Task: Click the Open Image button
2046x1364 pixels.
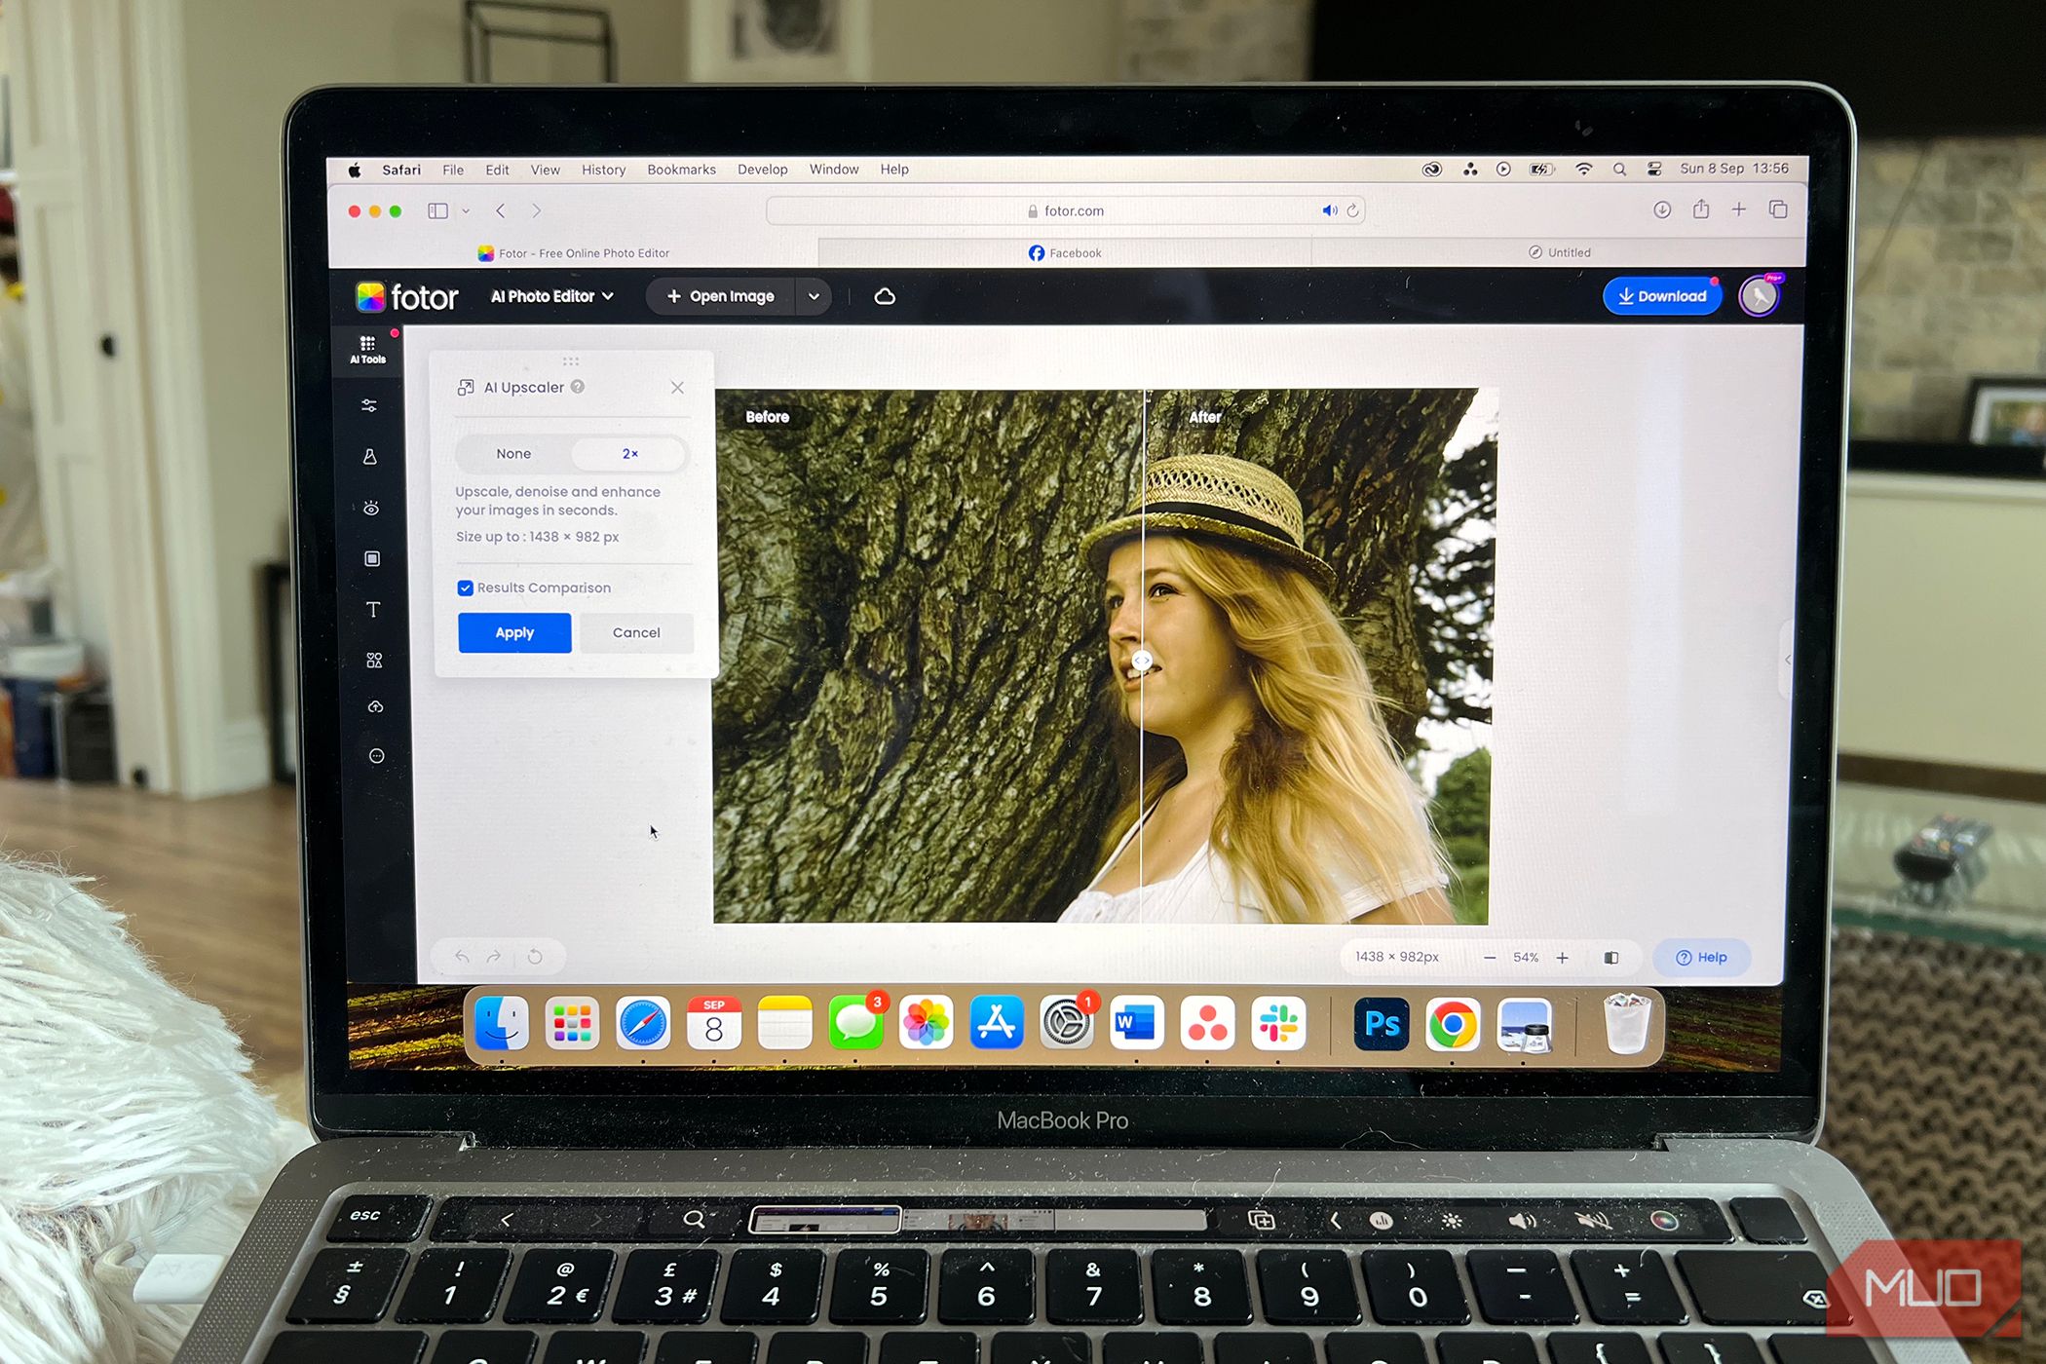Action: tap(721, 296)
